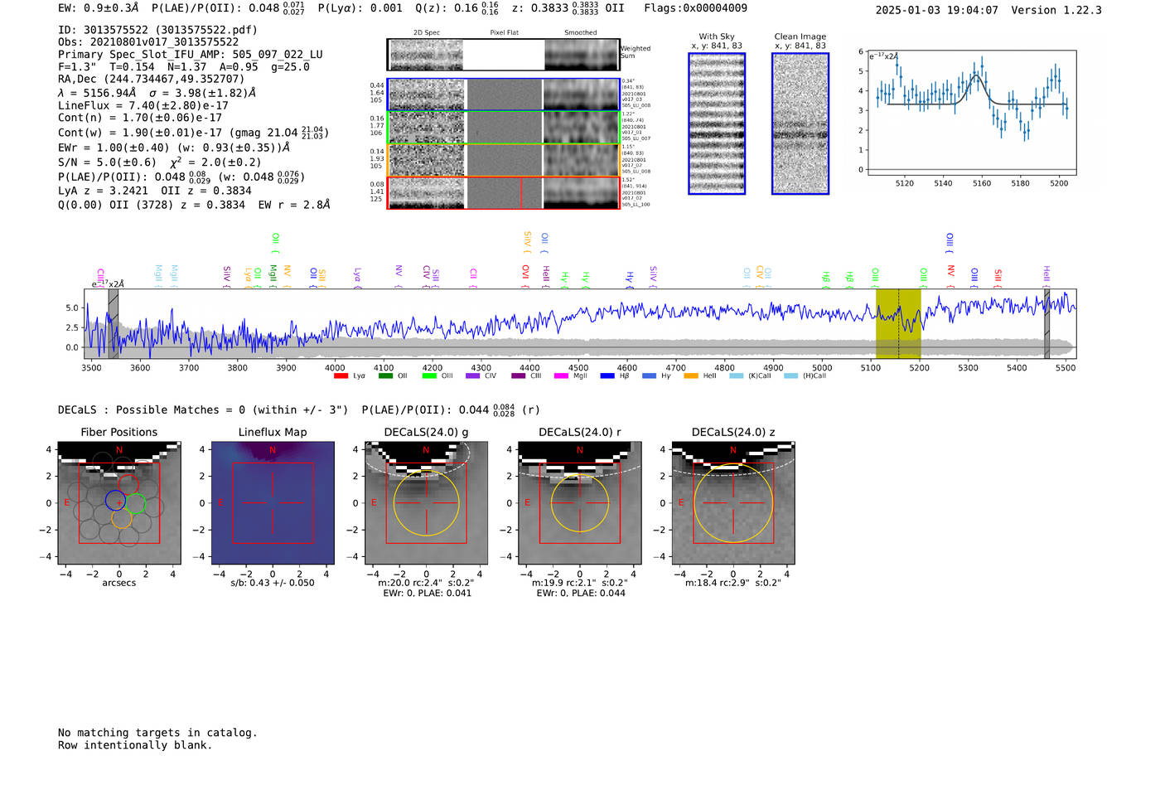This screenshot has height=790, width=1160.
Task: Click the emission line Gaussian fit plot
Action: (972, 114)
